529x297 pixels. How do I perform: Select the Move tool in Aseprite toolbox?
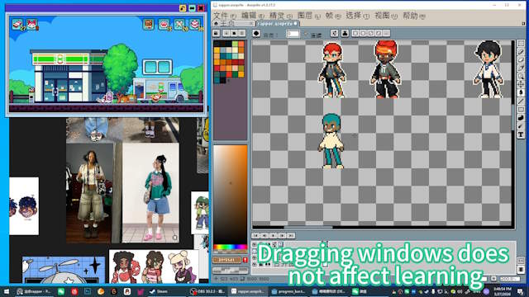[521, 84]
